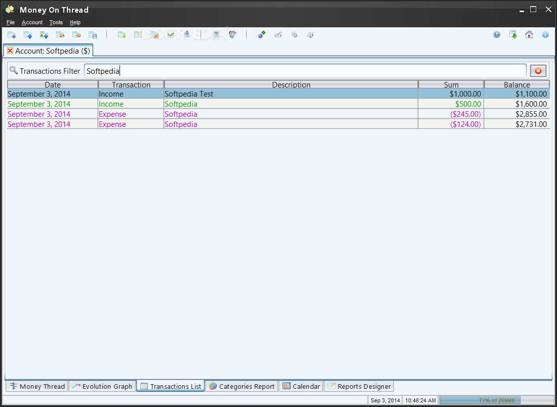Select the Softpedia Test description cell

(x=291, y=94)
